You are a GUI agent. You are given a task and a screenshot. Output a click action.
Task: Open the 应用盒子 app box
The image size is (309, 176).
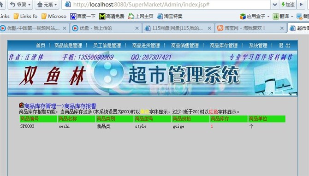[252, 16]
